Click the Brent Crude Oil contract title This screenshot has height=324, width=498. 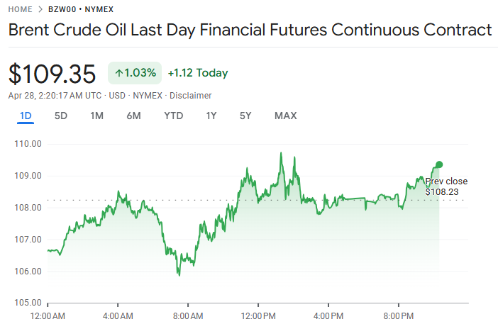tap(249, 30)
